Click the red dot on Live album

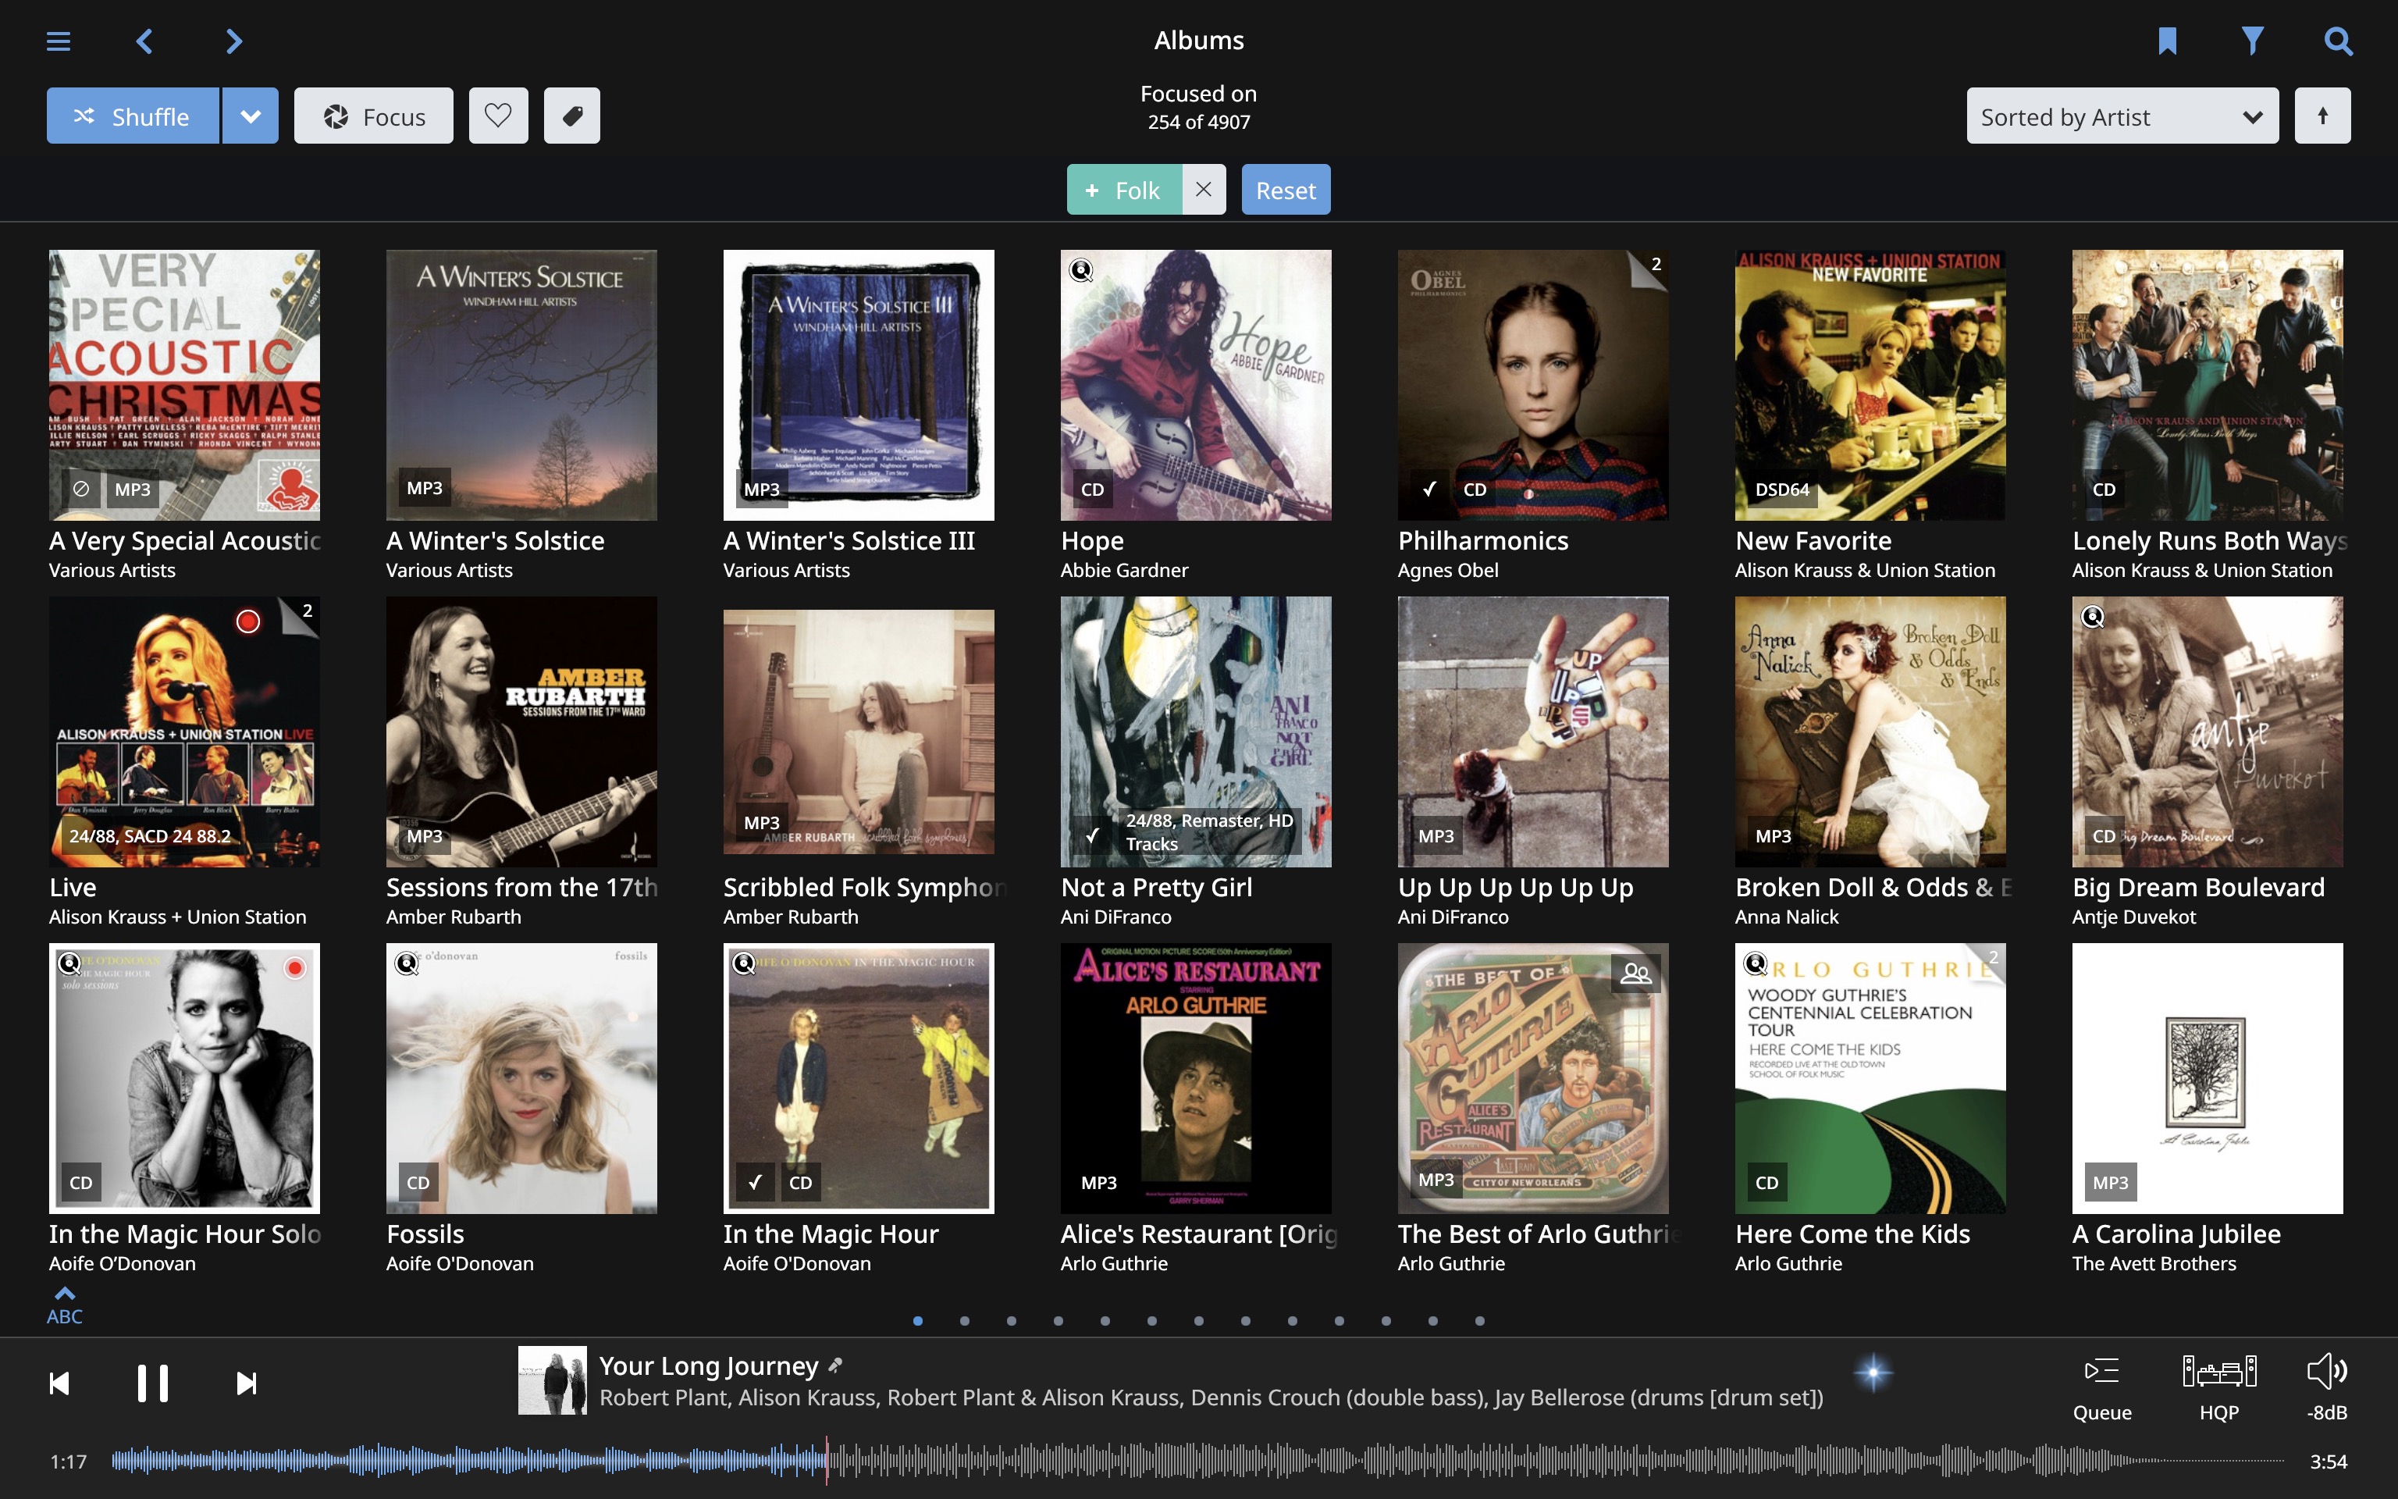coord(247,621)
